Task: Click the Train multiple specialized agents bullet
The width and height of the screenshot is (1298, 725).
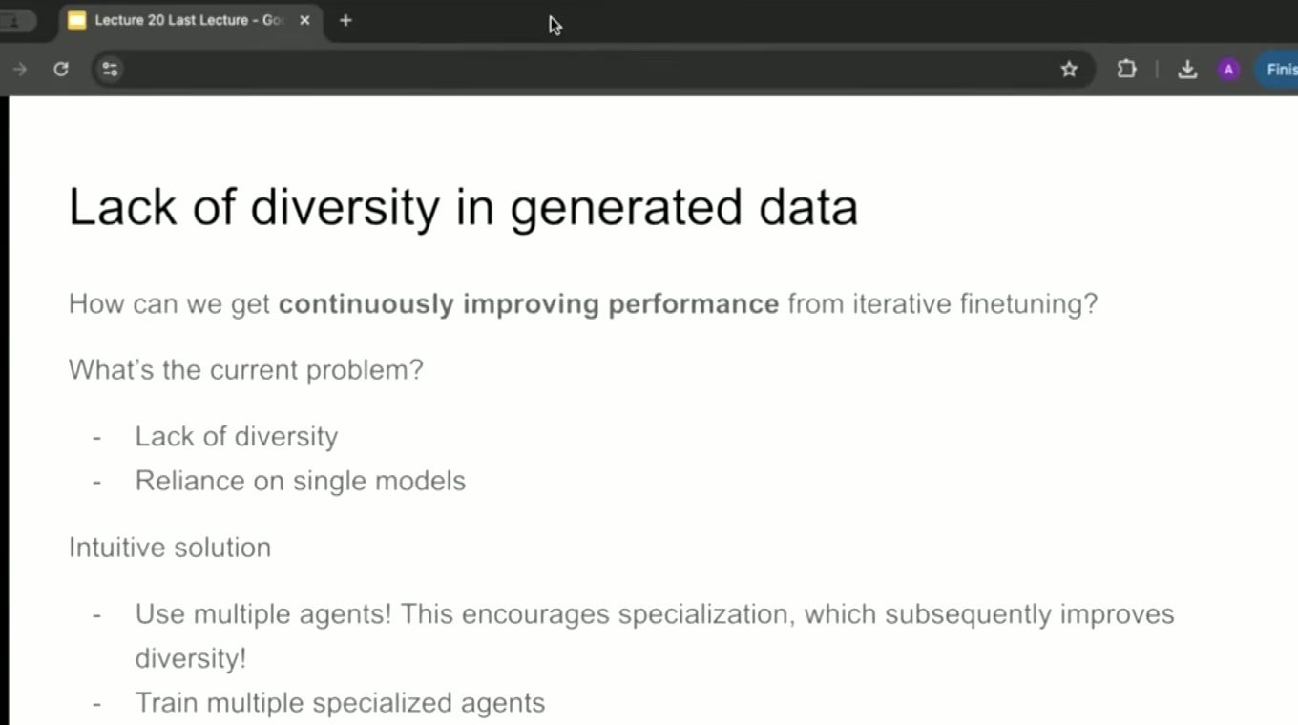Action: 340,703
